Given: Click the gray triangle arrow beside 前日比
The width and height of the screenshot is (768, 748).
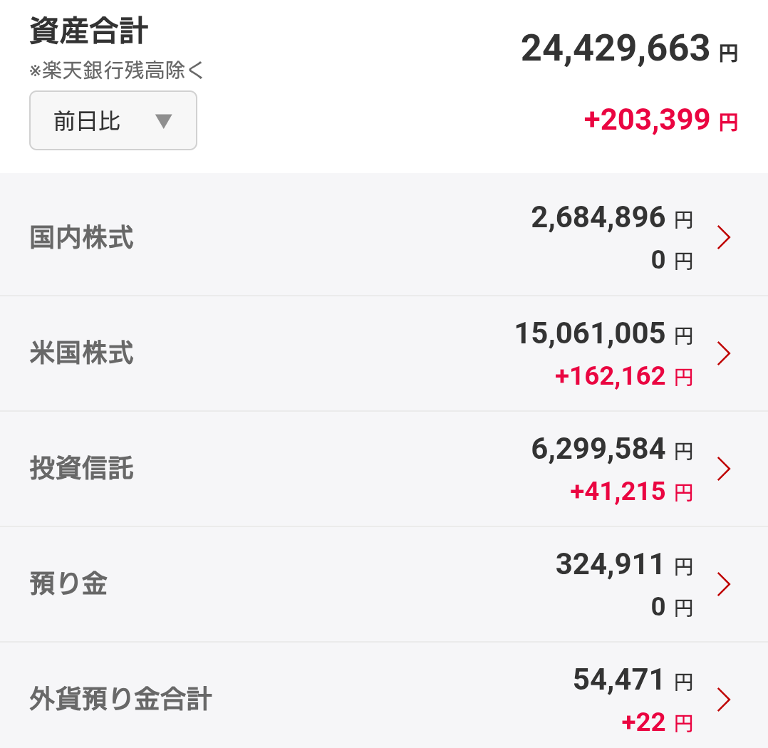Looking at the screenshot, I should 164,121.
